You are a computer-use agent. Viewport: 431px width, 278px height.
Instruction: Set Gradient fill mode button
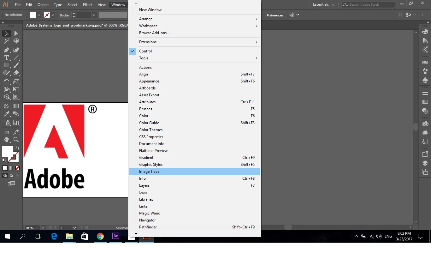click(x=11, y=168)
